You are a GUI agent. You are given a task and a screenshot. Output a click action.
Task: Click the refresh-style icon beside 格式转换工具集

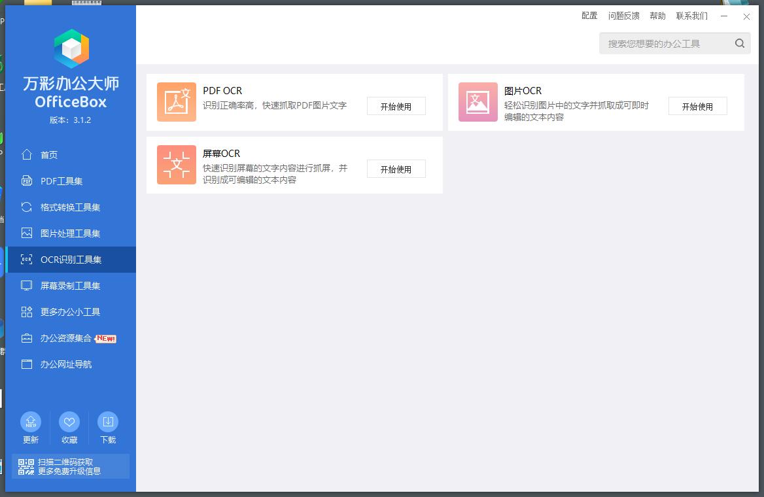point(27,207)
